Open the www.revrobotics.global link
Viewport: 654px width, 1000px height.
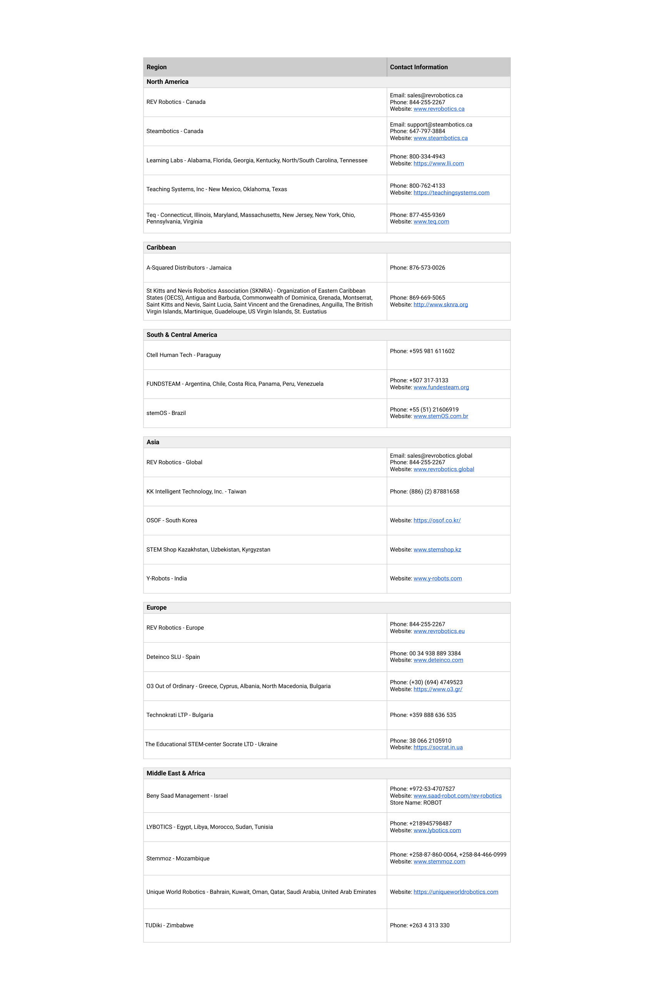(x=444, y=469)
